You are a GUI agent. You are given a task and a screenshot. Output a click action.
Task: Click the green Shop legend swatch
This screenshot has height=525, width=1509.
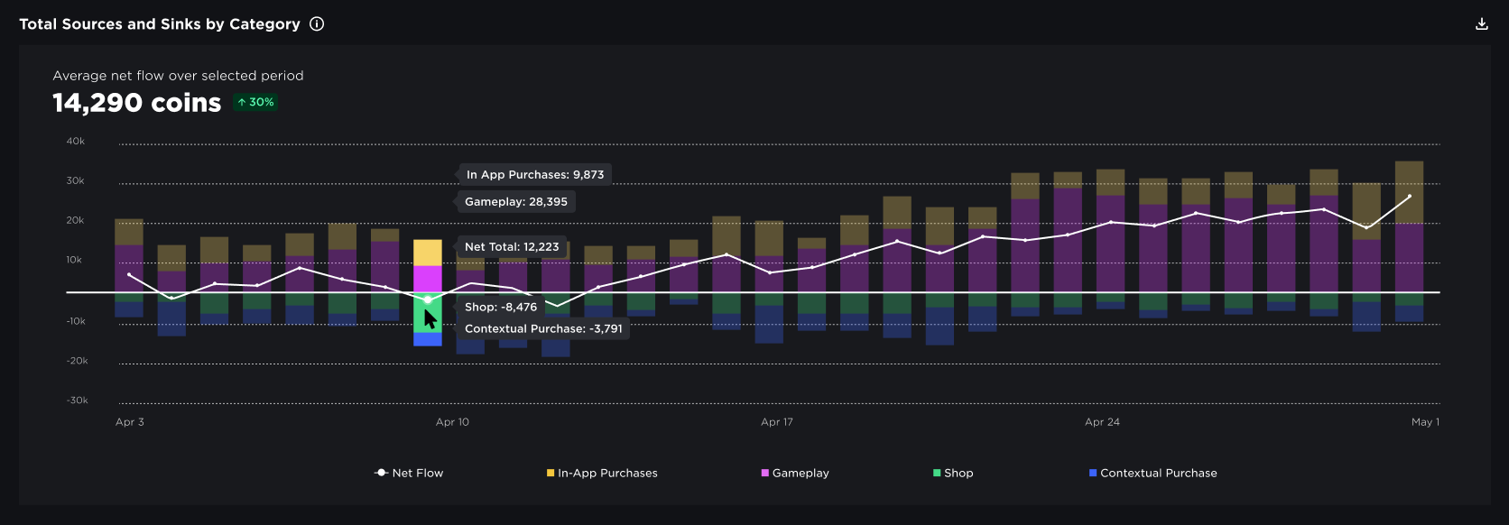point(937,473)
